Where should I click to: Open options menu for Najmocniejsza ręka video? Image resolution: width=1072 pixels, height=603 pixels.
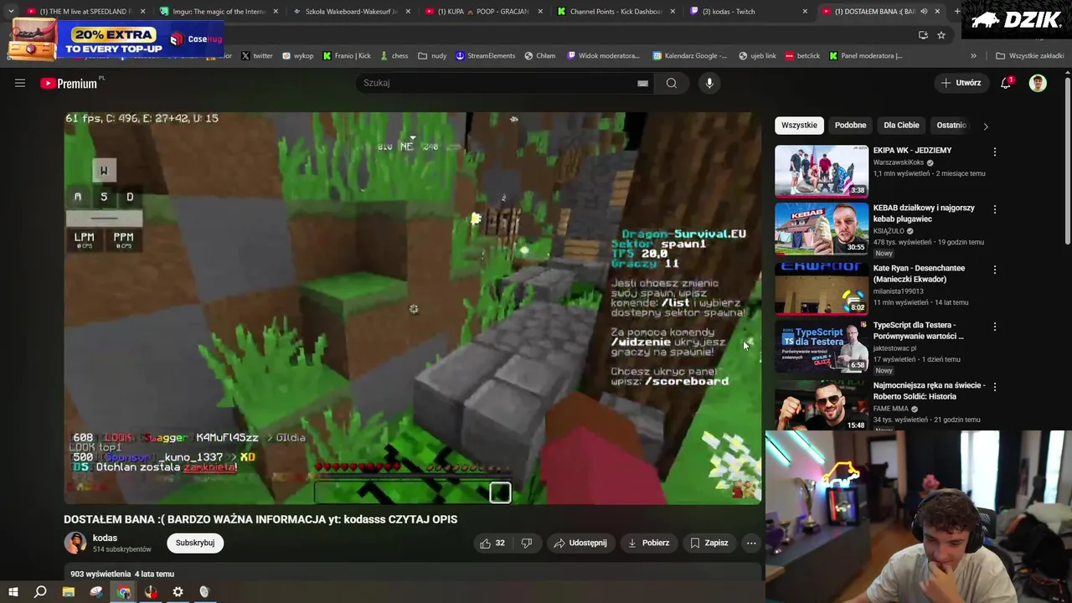[995, 387]
